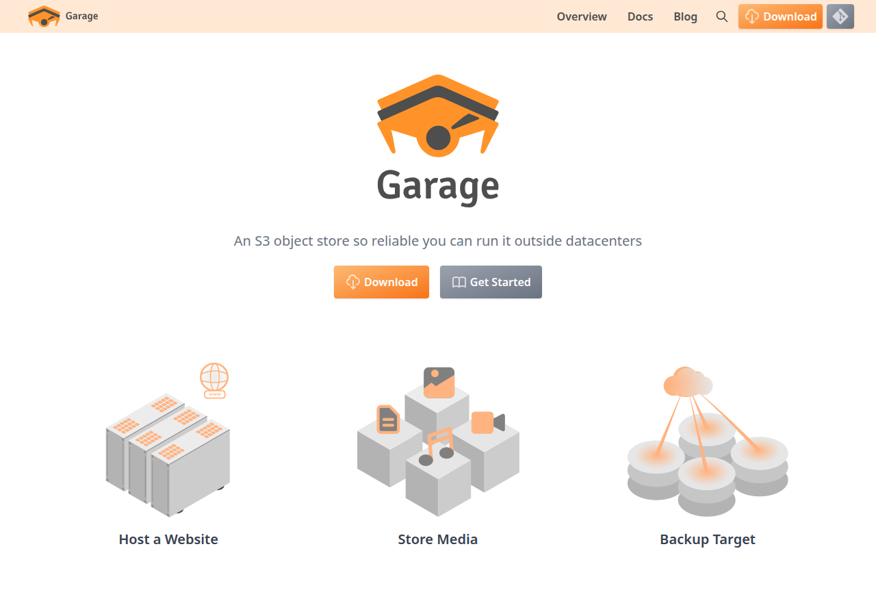Open the search magnifier icon
Screen dimensions: 876x616
pos(722,16)
